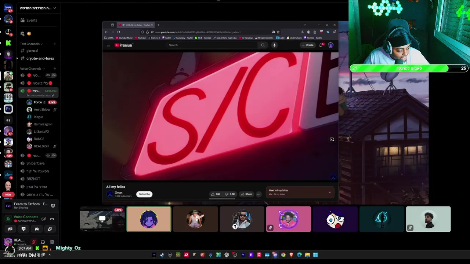Set a channel status link
470x264 pixels.
[x=40, y=95]
